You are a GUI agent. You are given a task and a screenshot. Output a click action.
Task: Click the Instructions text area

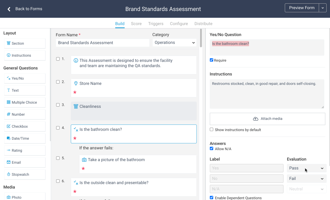coord(267,94)
